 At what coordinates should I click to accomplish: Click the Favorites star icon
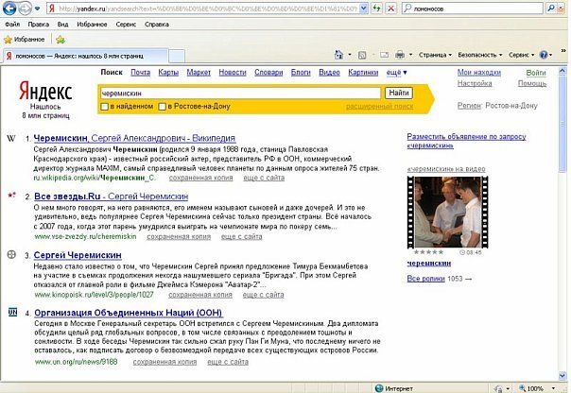pos(9,40)
